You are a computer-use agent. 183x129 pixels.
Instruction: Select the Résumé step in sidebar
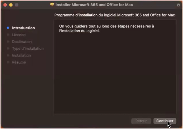[x=19, y=62]
